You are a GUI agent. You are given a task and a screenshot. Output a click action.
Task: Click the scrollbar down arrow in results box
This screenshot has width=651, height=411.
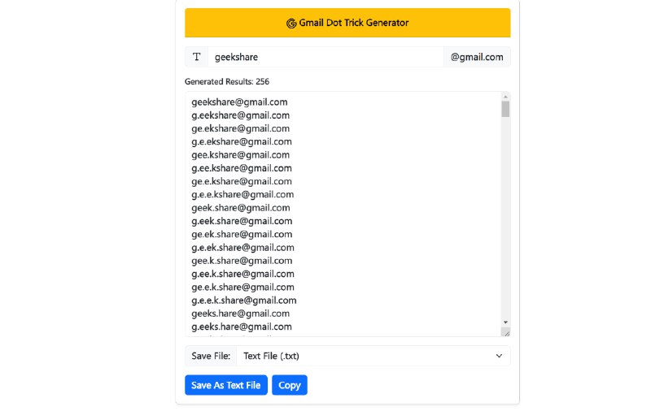[x=505, y=322]
